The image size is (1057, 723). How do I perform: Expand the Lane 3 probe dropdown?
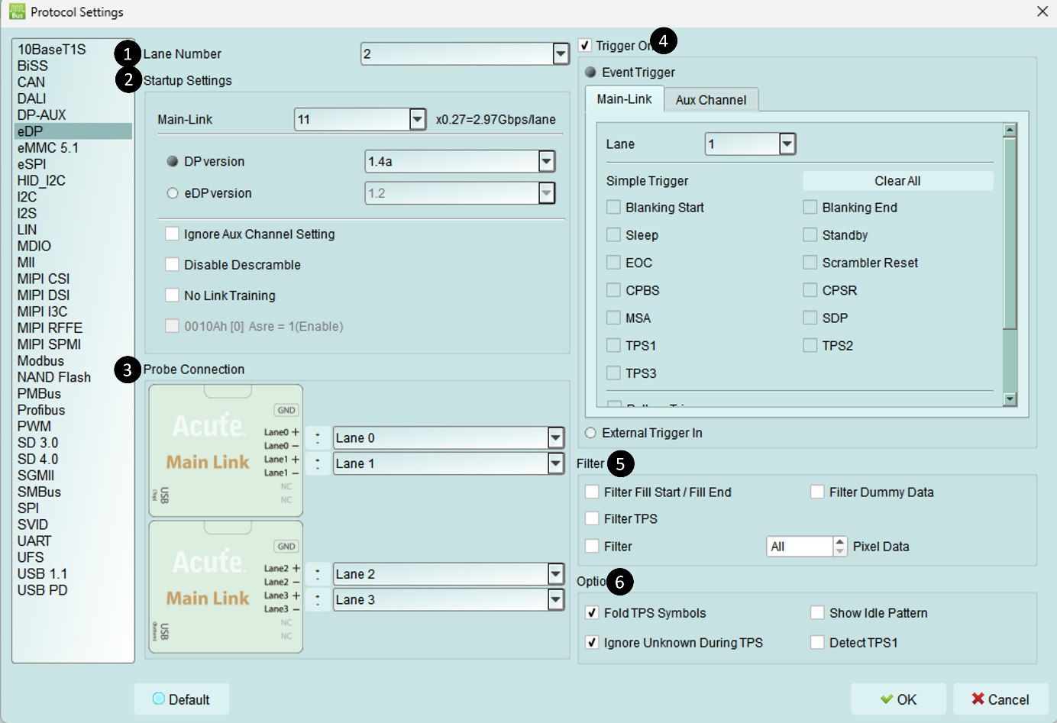(556, 600)
